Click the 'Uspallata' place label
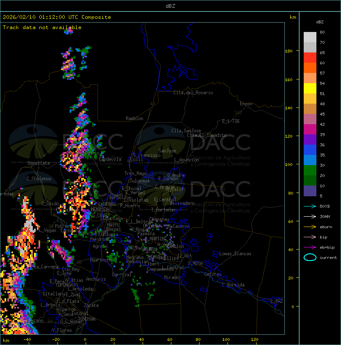Image resolution: width=341 pixels, height=345 pixels. click(39, 163)
